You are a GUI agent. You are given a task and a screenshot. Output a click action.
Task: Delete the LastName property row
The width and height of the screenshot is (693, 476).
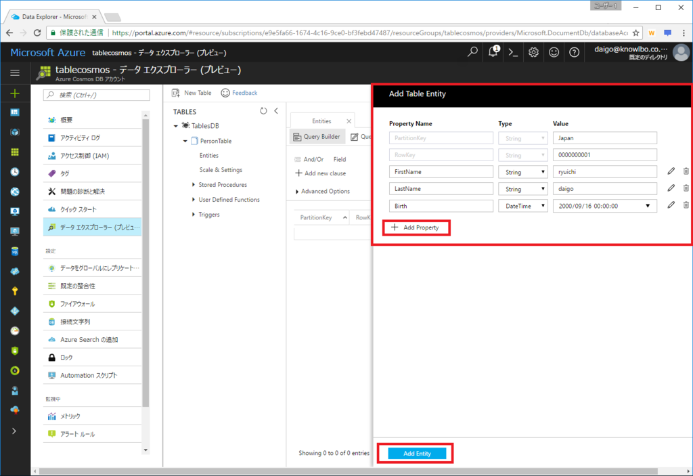[686, 188]
